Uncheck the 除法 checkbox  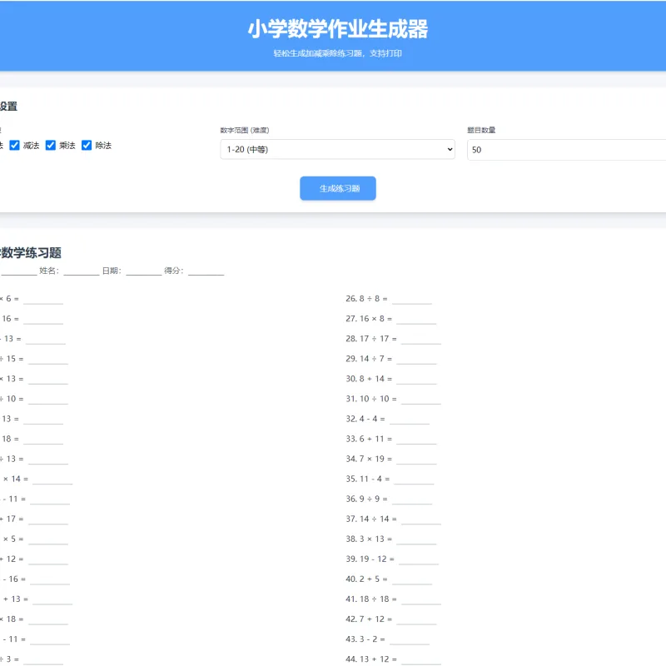[87, 145]
